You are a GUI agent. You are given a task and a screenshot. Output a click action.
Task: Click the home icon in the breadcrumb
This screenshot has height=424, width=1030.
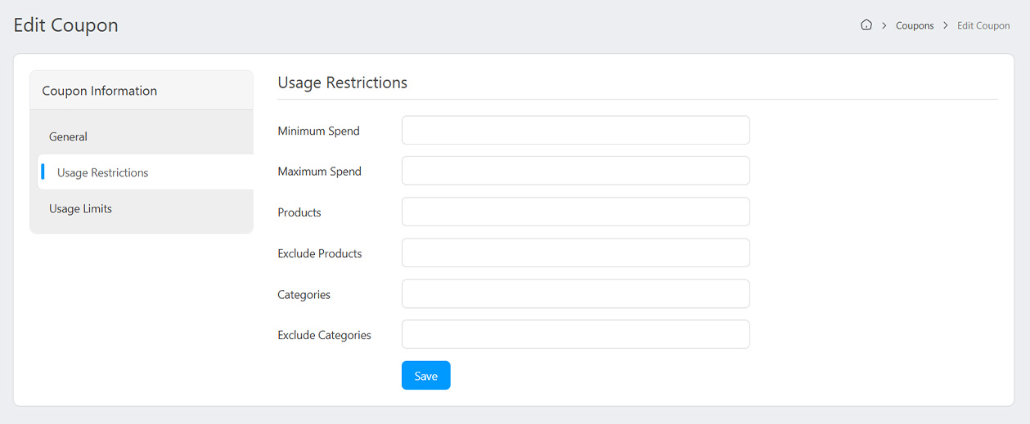866,25
